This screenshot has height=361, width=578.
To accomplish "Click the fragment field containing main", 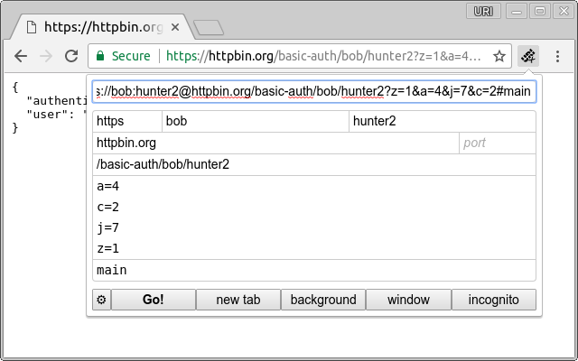I will coord(314,271).
